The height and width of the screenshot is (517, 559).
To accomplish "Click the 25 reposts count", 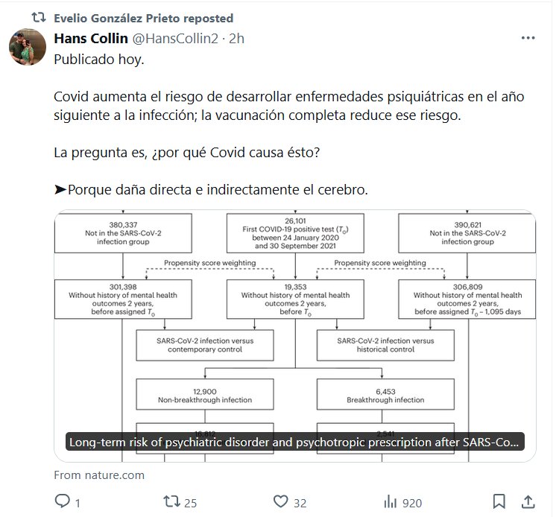I will point(190,503).
